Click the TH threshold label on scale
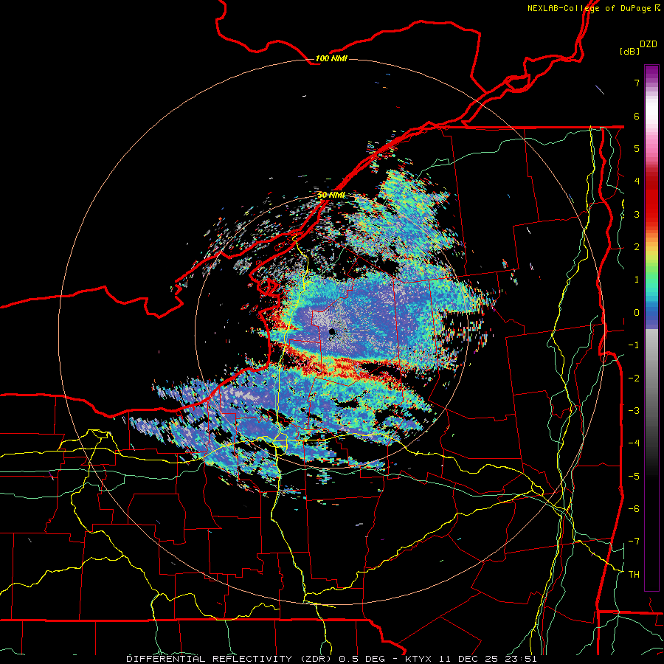This screenshot has height=664, width=664. [634, 575]
